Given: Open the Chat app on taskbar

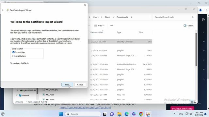Looking at the screenshot, I should click(112, 114).
